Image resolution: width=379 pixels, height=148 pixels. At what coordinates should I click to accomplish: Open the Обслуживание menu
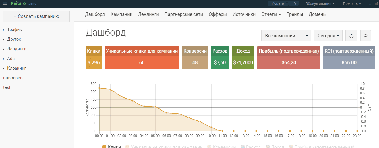tap(320, 4)
